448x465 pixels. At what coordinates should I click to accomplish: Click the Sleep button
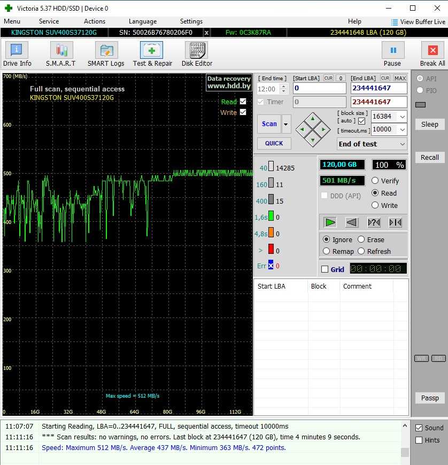pyautogui.click(x=429, y=124)
